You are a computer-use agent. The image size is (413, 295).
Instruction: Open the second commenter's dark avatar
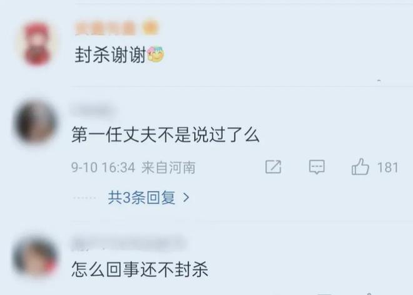pos(35,123)
